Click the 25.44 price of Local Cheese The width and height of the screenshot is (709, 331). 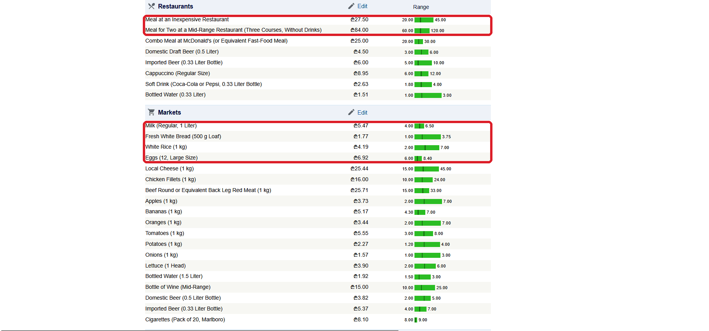click(359, 168)
